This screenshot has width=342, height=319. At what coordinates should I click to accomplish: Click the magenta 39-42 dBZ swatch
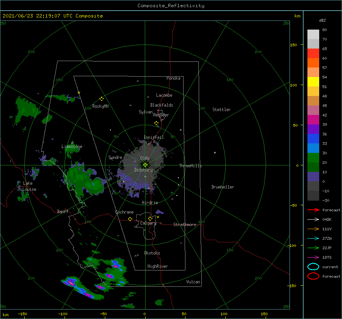tap(313, 120)
